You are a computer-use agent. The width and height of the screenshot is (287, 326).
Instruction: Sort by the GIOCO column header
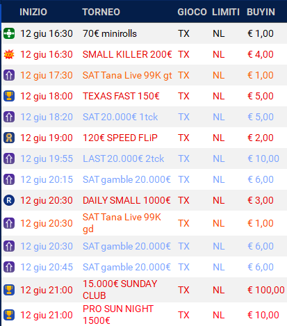192,12
